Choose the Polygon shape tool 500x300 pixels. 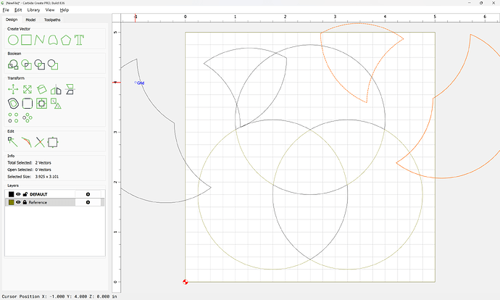point(66,39)
